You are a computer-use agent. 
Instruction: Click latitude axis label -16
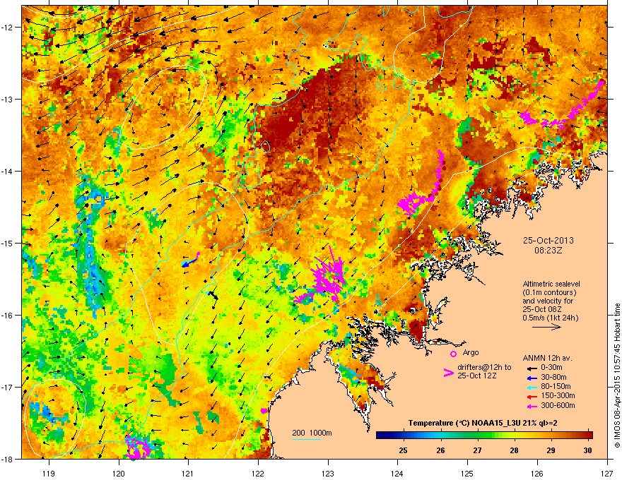click(8, 316)
